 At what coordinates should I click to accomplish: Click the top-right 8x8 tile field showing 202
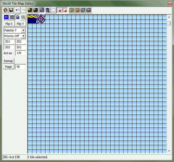click(21, 41)
